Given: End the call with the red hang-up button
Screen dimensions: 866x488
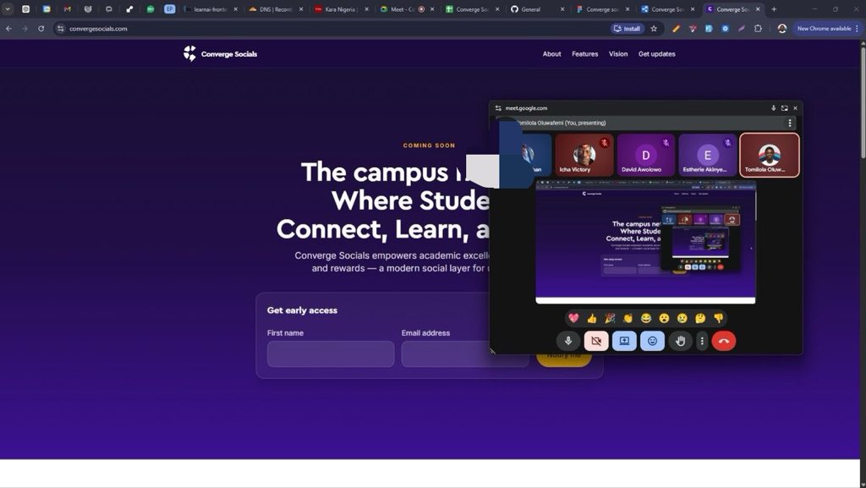Looking at the screenshot, I should pyautogui.click(x=724, y=341).
